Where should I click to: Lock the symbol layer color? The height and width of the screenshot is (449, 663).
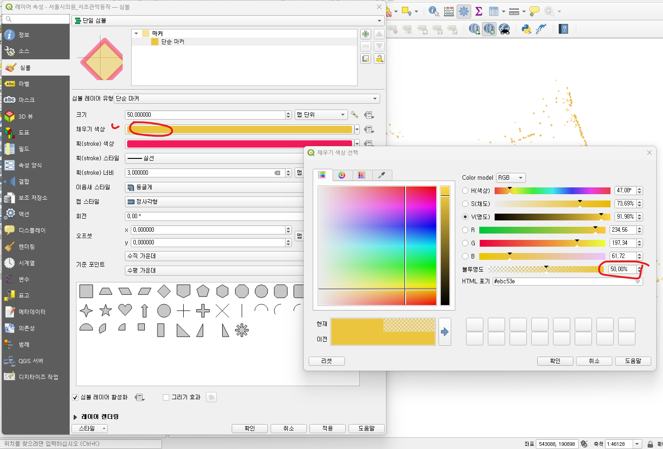tap(379, 58)
